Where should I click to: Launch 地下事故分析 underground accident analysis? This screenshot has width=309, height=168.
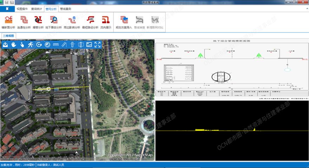[54, 22]
